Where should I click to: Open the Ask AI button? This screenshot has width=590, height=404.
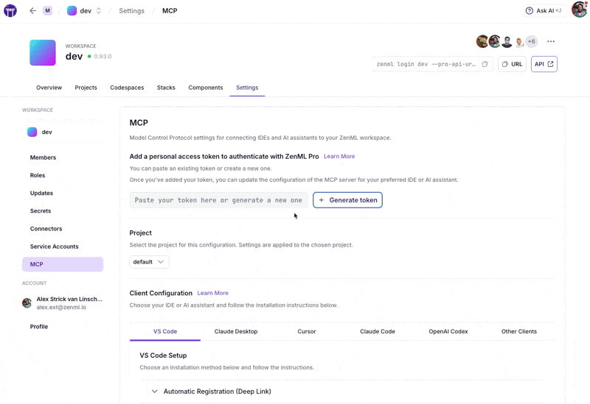(544, 11)
